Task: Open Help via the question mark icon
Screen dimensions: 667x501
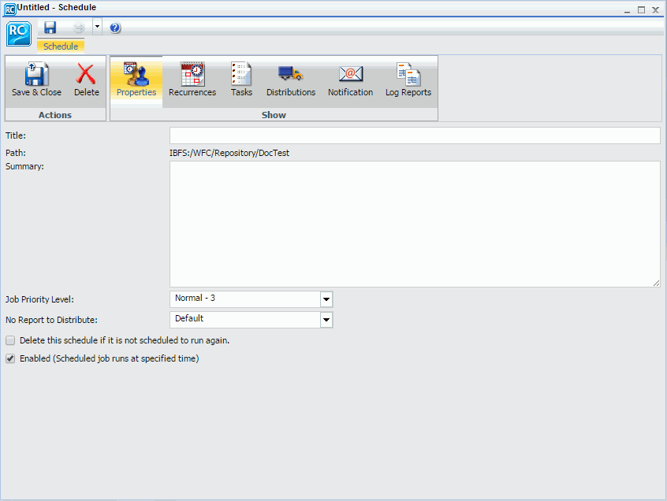Action: coord(115,28)
